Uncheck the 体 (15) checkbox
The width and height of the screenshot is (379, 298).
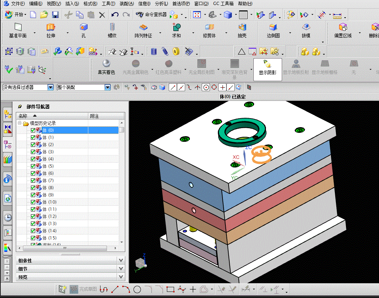click(33, 238)
